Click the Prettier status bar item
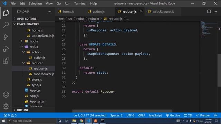Viewport: 221px width, 124px height. coord(203,115)
